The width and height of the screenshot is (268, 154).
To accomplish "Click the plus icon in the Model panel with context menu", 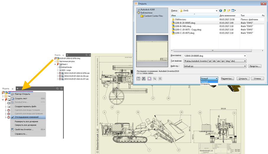I will pos(17,89).
